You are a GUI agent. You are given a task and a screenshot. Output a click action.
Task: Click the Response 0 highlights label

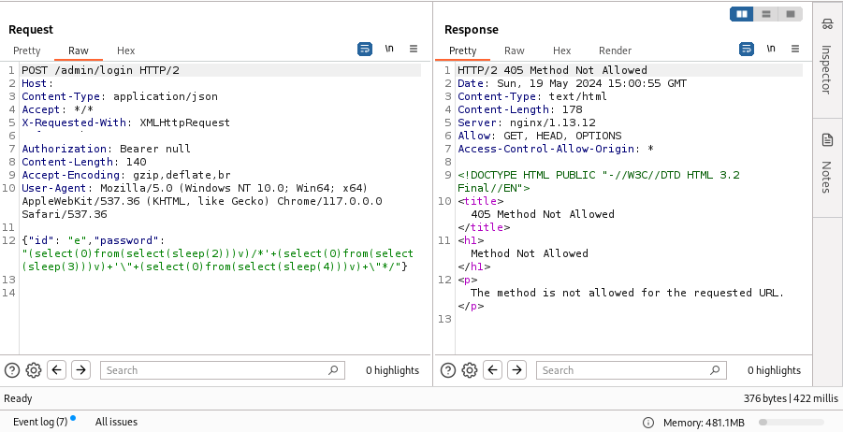point(774,370)
